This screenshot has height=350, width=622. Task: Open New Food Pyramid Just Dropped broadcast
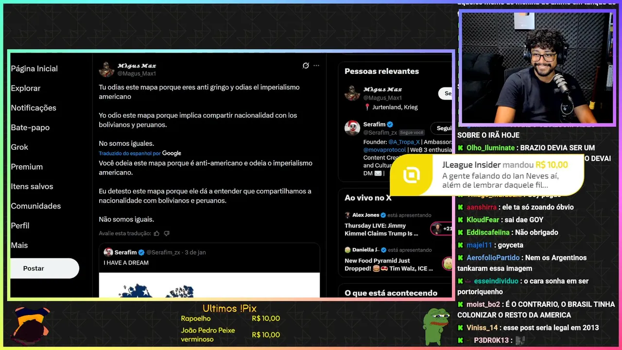tap(389, 264)
